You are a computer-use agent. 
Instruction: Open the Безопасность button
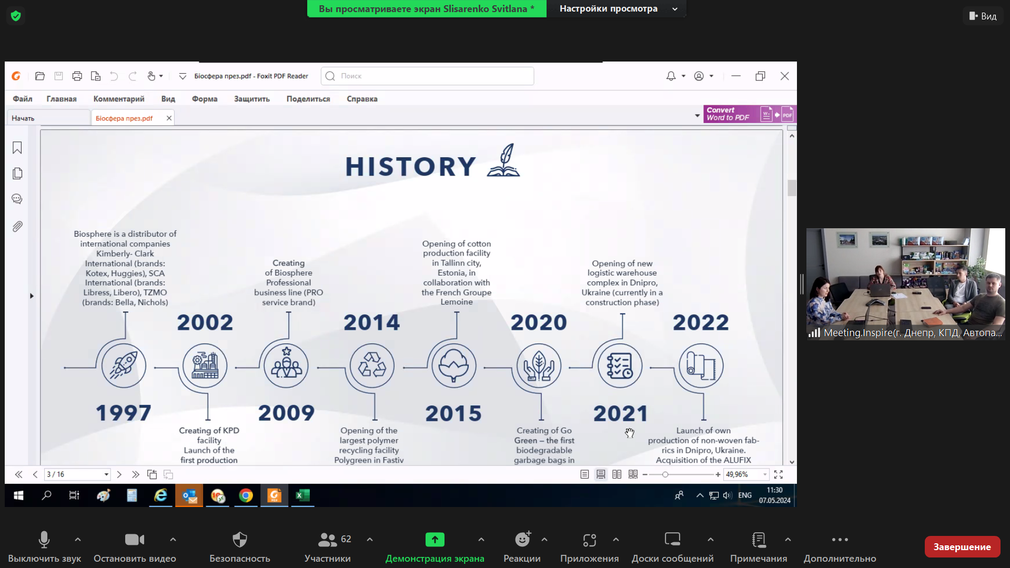coord(240,547)
